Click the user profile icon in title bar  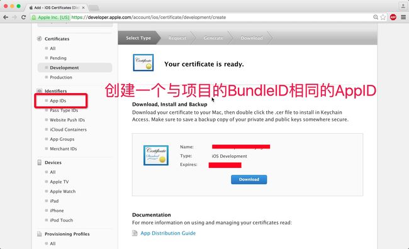tap(403, 6)
